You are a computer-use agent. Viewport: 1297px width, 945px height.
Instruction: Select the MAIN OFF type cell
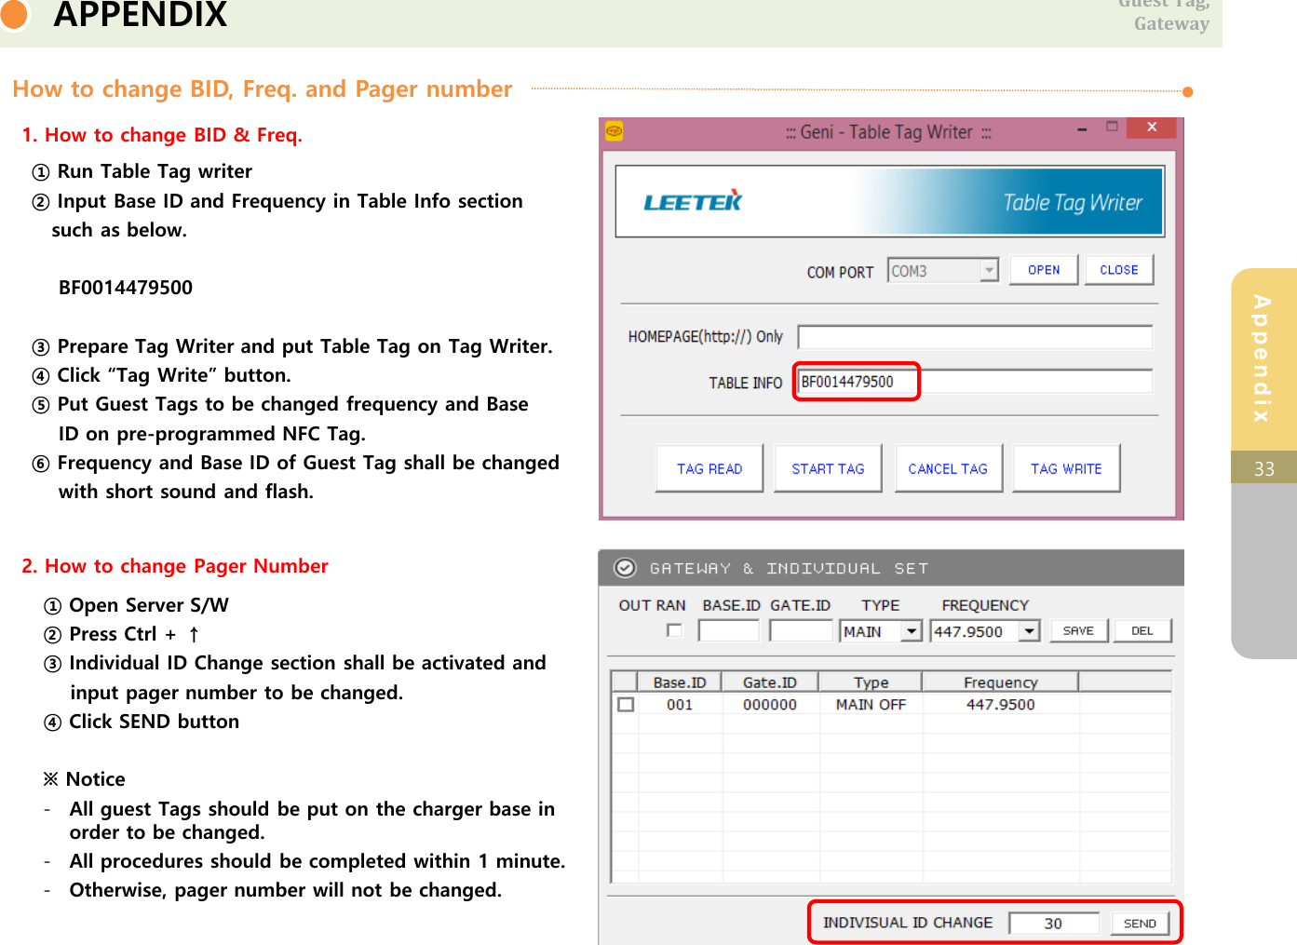point(871,705)
